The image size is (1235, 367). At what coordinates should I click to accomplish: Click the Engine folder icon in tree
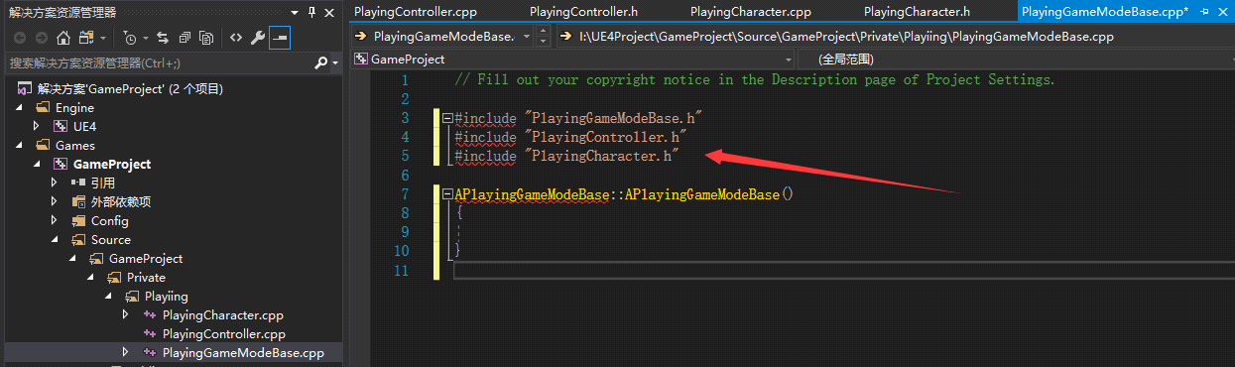(x=43, y=108)
